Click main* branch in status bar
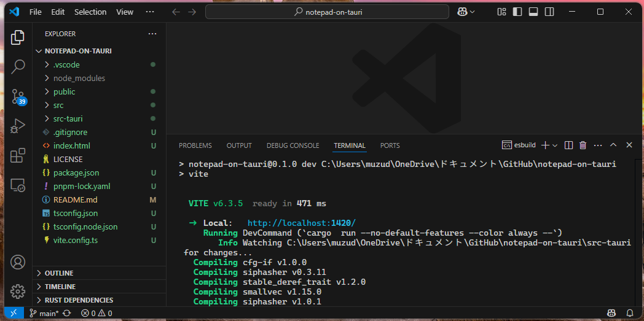Viewport: 644px width, 321px height. pos(44,313)
